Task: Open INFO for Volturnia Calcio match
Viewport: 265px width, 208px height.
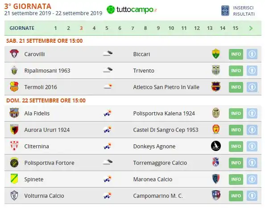Action: [x=236, y=196]
